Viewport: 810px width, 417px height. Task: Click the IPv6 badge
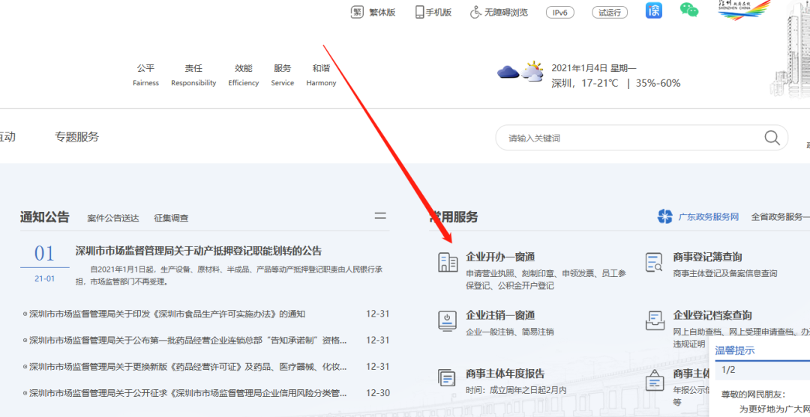(x=560, y=13)
